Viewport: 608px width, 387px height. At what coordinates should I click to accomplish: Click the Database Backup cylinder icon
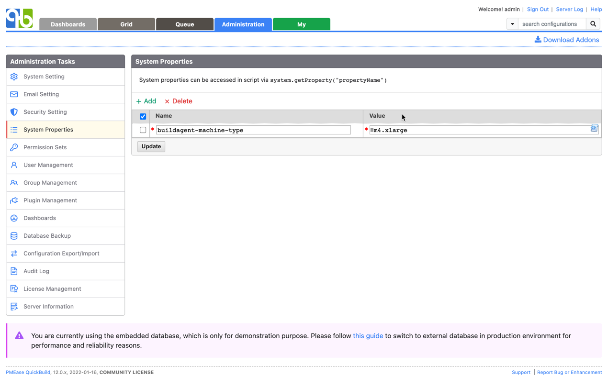(x=14, y=236)
